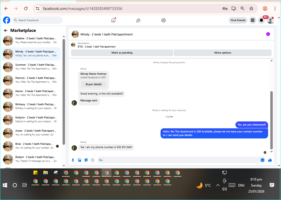This screenshot has height=200, width=281.
Task: Open the Groups icon in top navigation
Action: click(164, 20)
